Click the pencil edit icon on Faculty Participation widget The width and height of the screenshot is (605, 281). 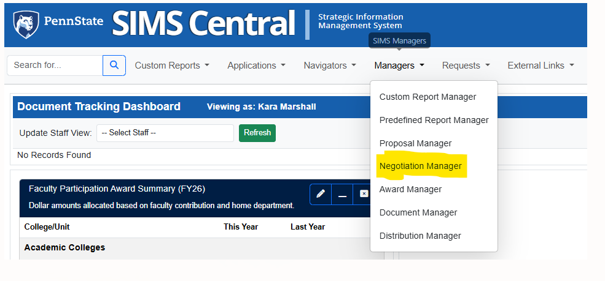[321, 194]
